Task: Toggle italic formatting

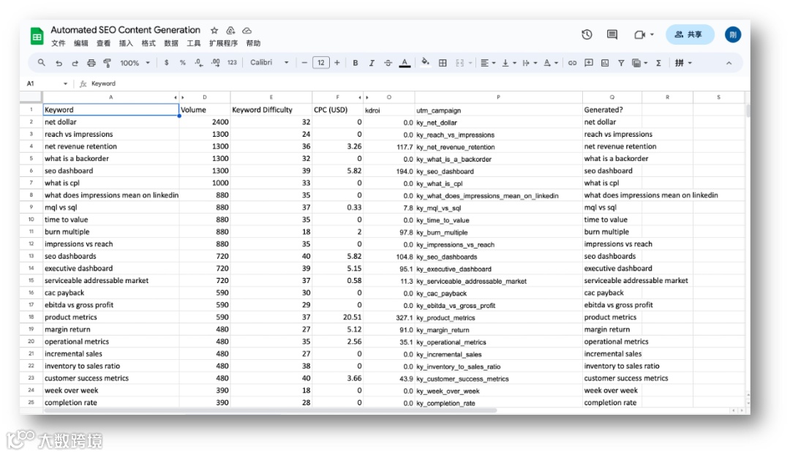Action: [372, 63]
